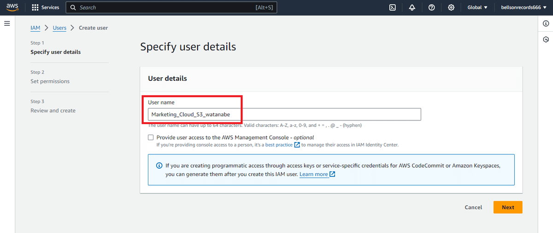
Task: Open the info panel icon
Action: [546, 24]
